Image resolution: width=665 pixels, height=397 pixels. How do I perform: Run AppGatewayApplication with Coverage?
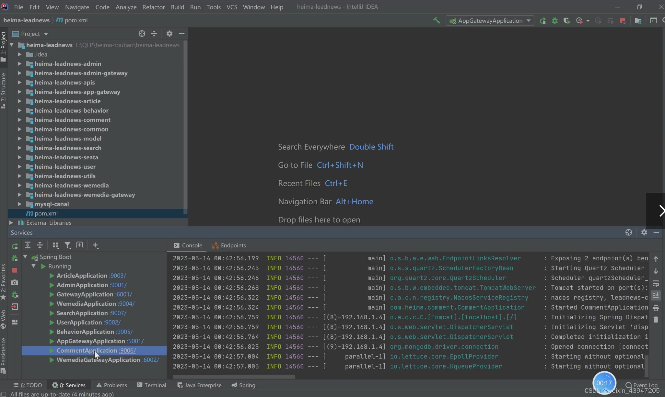pos(567,21)
